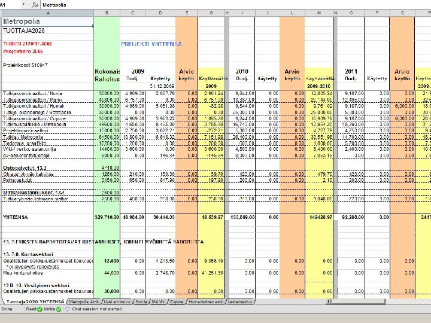Select the Cupore sheet tab

[177, 301]
